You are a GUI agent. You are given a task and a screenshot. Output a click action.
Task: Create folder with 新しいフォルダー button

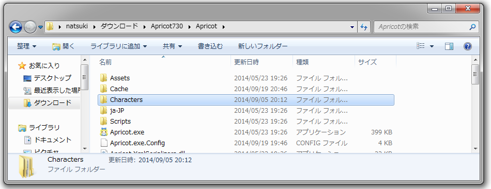point(263,46)
